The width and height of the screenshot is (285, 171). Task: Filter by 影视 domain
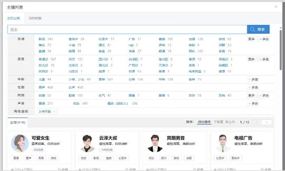(x=42, y=39)
